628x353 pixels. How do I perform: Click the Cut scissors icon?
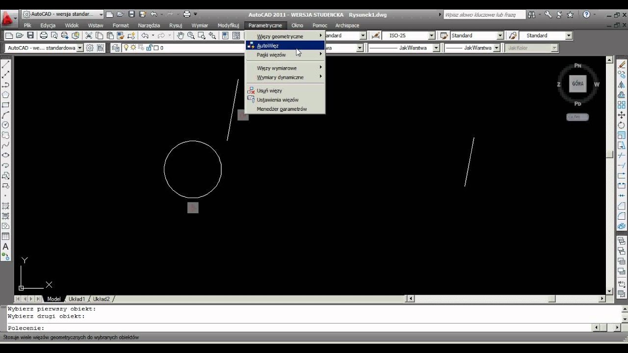coord(88,35)
